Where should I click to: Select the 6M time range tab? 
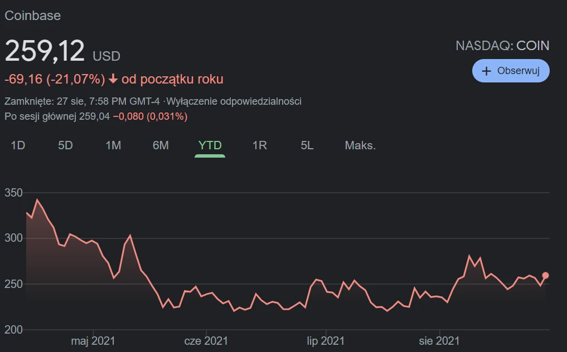coord(161,145)
